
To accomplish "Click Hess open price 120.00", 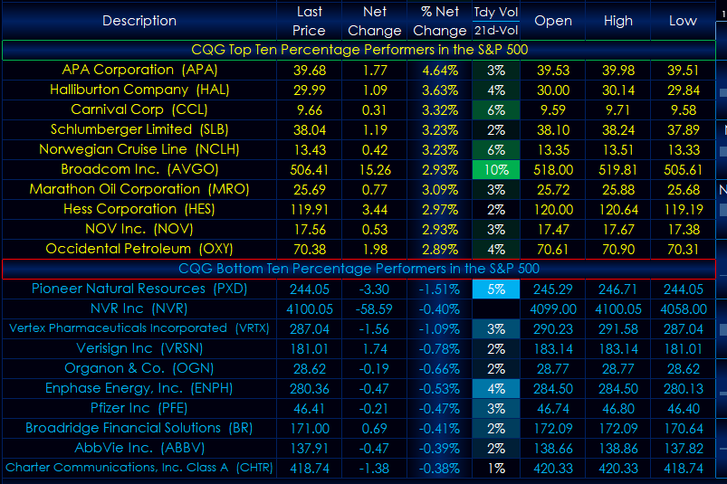I will point(553,210).
